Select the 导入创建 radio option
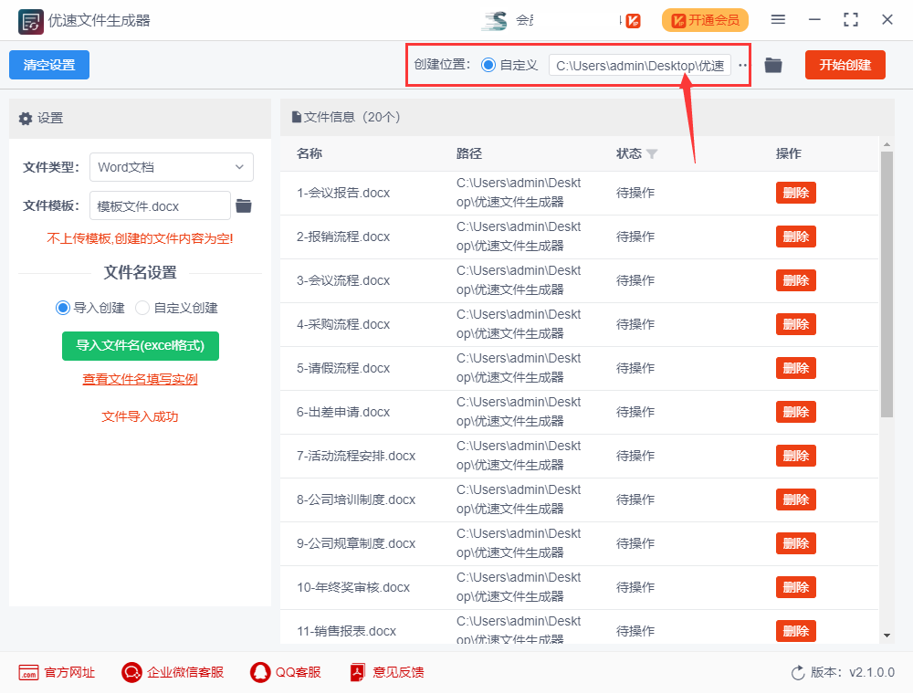Image resolution: width=913 pixels, height=694 pixels. (62, 308)
